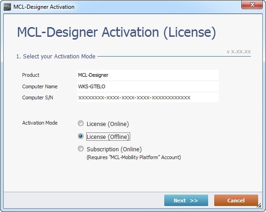Click the Select your Activation Mode header
The height and width of the screenshot is (212, 266).
(55, 56)
